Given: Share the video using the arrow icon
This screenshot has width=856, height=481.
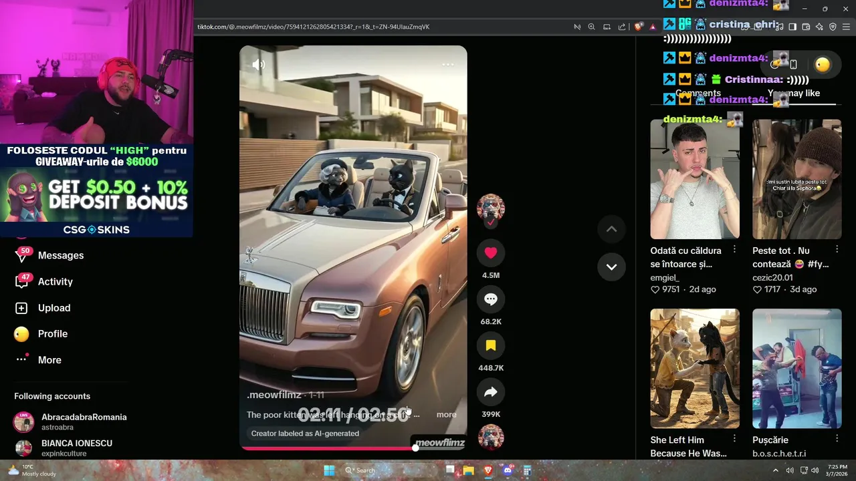Looking at the screenshot, I should coord(491,392).
